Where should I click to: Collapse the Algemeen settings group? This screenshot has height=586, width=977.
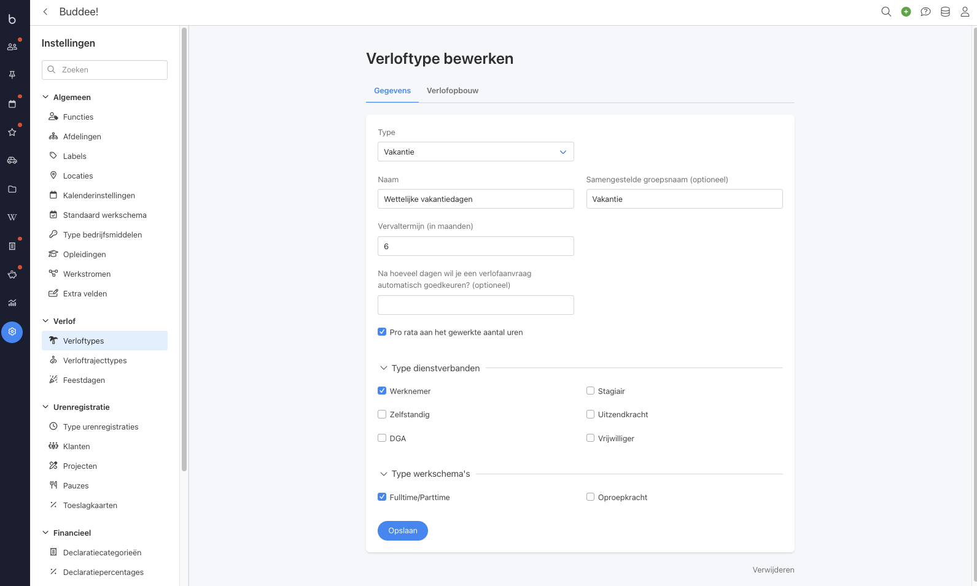click(x=45, y=97)
